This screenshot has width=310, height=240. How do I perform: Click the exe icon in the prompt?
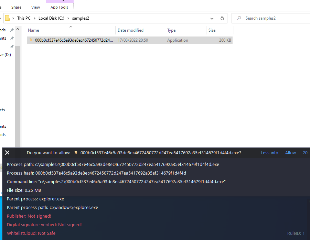pyautogui.click(x=76, y=153)
